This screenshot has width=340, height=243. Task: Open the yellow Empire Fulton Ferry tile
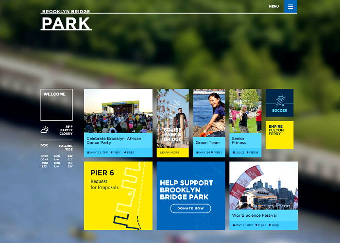click(x=279, y=135)
